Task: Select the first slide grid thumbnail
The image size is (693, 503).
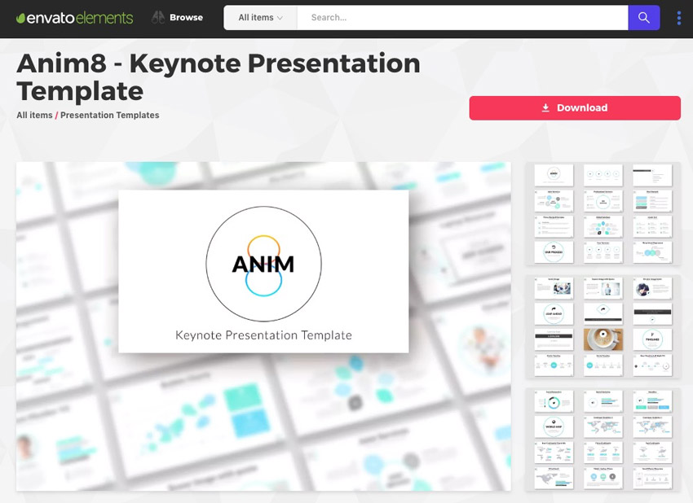Action: click(603, 214)
